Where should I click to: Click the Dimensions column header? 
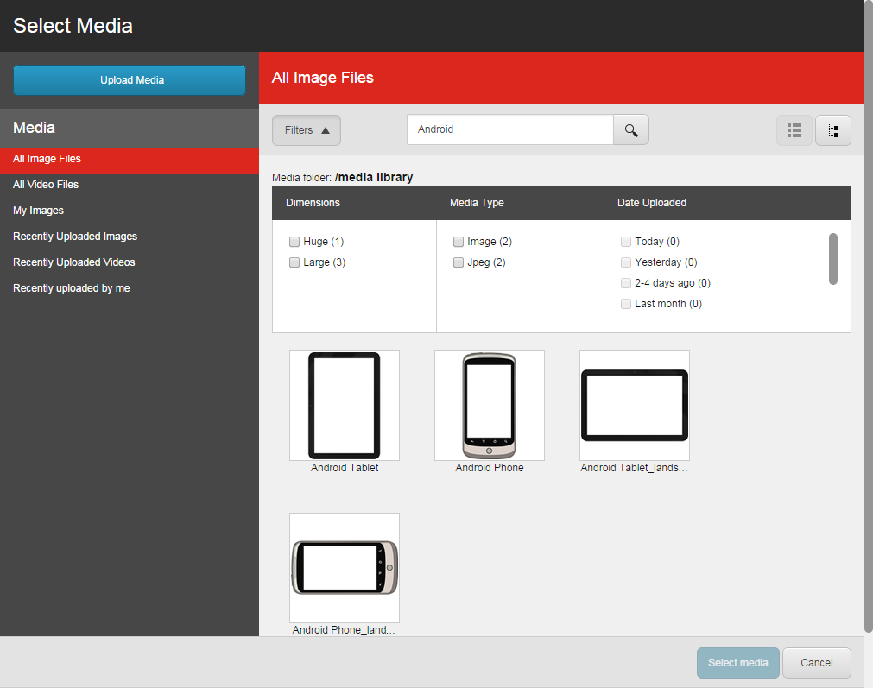tap(313, 203)
